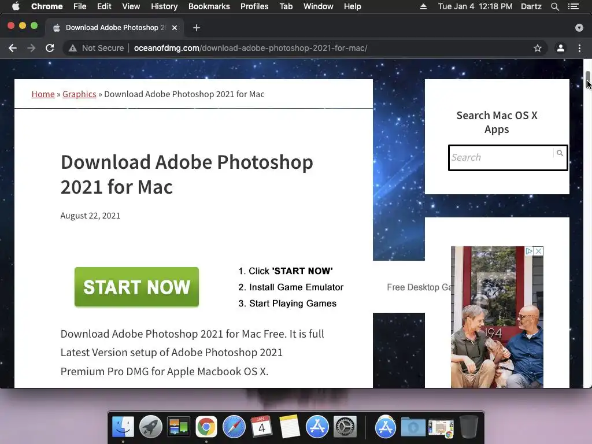Open the File menu
Image resolution: width=592 pixels, height=444 pixels.
coord(80,6)
